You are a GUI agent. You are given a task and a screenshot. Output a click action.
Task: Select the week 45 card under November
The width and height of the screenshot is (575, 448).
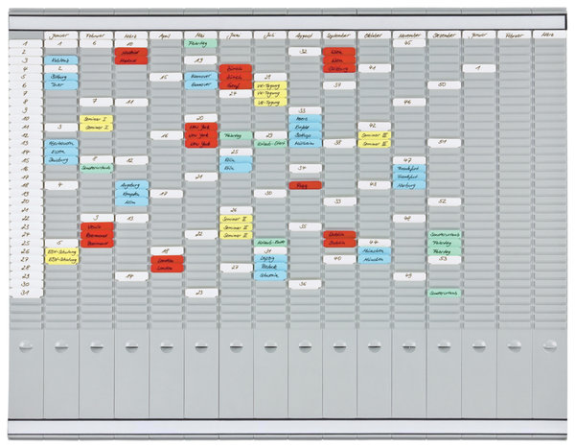click(407, 43)
